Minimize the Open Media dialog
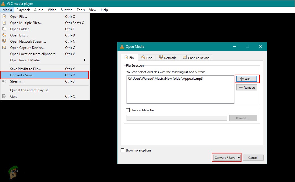Screen dimensions: 295x182 pyautogui.click(x=235, y=46)
